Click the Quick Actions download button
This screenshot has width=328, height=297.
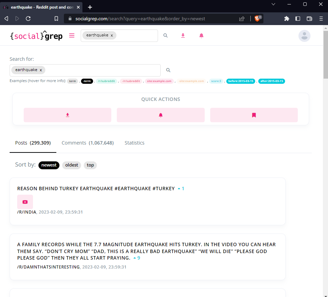[x=67, y=115]
